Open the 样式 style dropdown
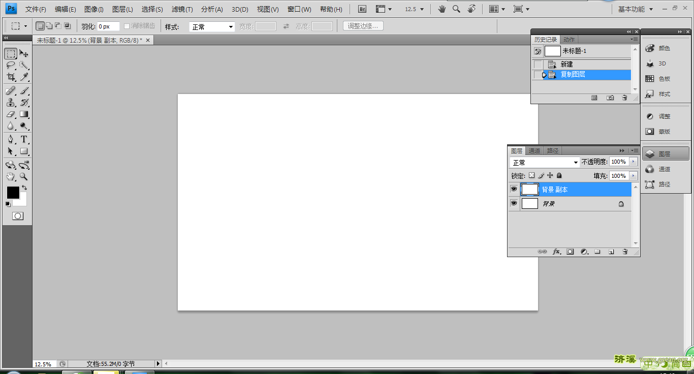The height and width of the screenshot is (374, 694). click(x=212, y=27)
